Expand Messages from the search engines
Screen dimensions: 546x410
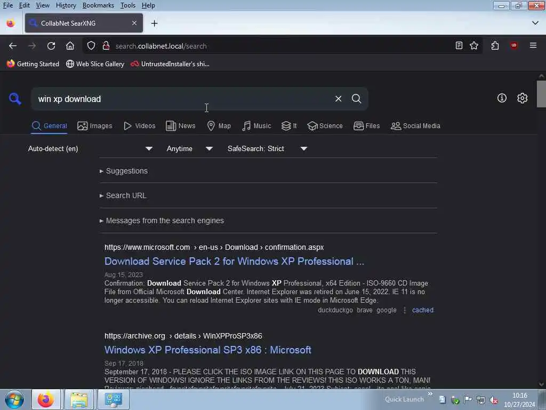[x=162, y=220]
